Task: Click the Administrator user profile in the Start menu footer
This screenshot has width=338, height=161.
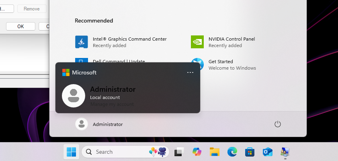Action: [99, 124]
